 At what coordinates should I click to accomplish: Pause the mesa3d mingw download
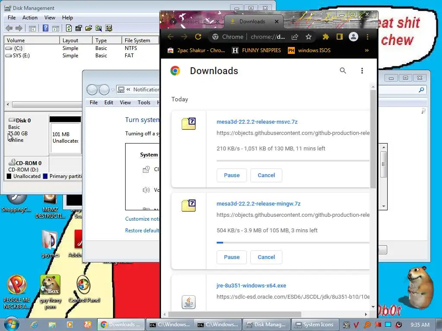pos(232,257)
